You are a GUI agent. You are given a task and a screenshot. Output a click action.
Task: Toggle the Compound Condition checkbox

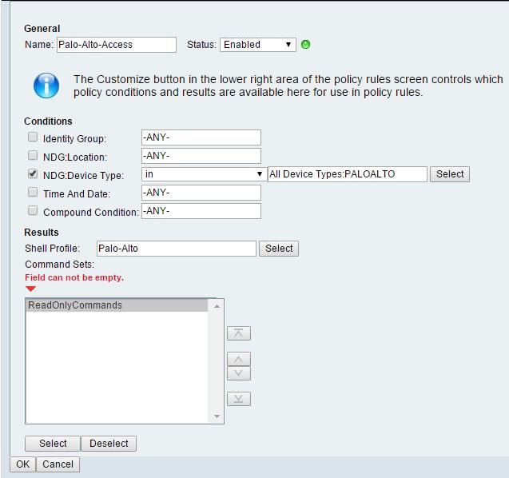pos(33,211)
